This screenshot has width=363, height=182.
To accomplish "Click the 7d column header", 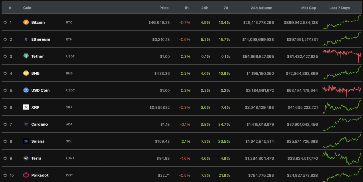I will 227,8.
